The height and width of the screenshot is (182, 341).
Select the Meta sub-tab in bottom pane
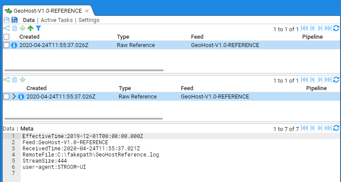26,128
